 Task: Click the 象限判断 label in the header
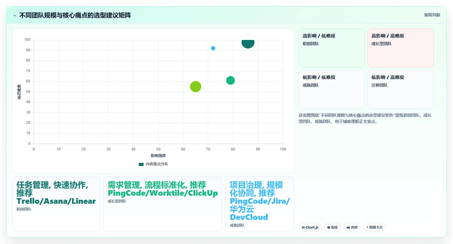pyautogui.click(x=432, y=15)
